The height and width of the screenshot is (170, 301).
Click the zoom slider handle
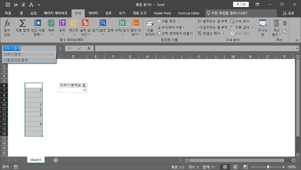point(268,167)
